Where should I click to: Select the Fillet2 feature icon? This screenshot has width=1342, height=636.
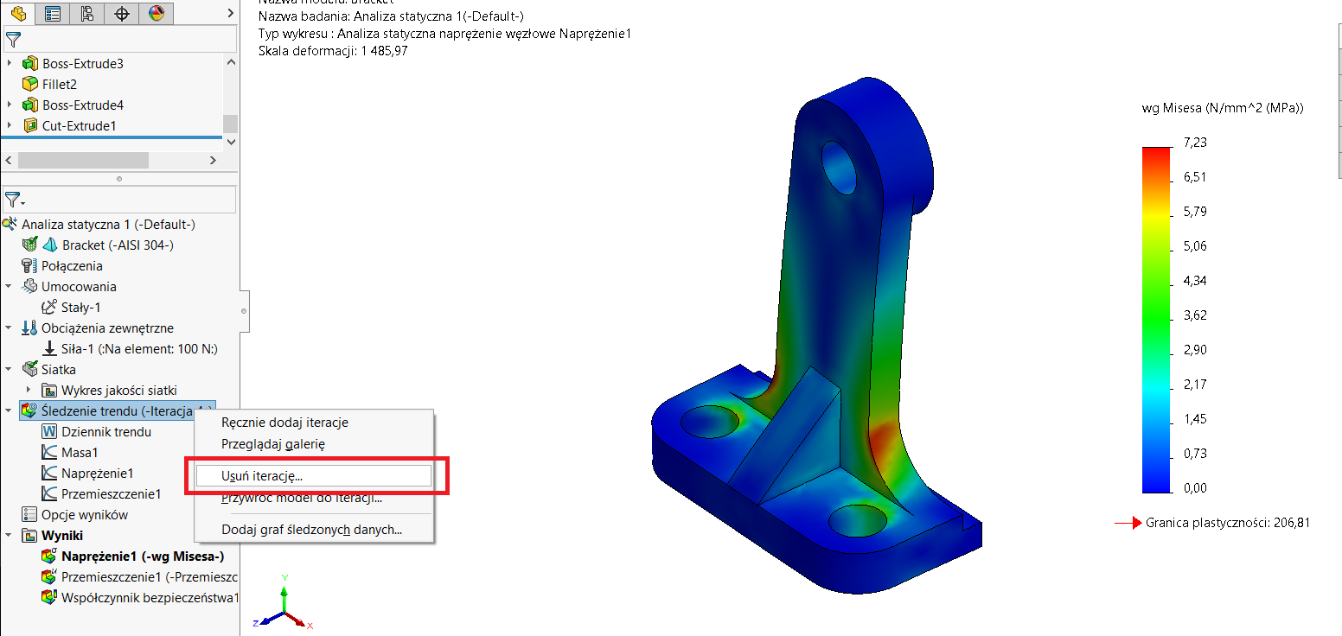click(x=29, y=85)
